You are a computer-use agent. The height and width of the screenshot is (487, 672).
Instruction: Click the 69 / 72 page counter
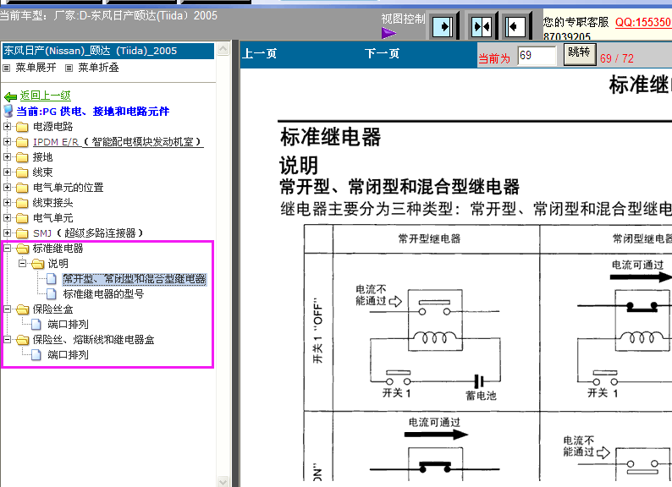click(x=617, y=58)
